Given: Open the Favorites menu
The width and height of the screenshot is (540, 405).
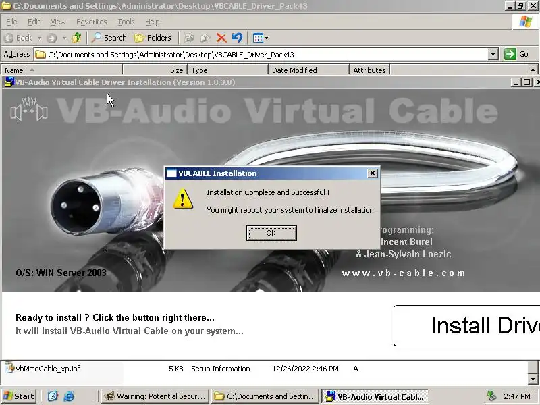Looking at the screenshot, I should [x=92, y=22].
